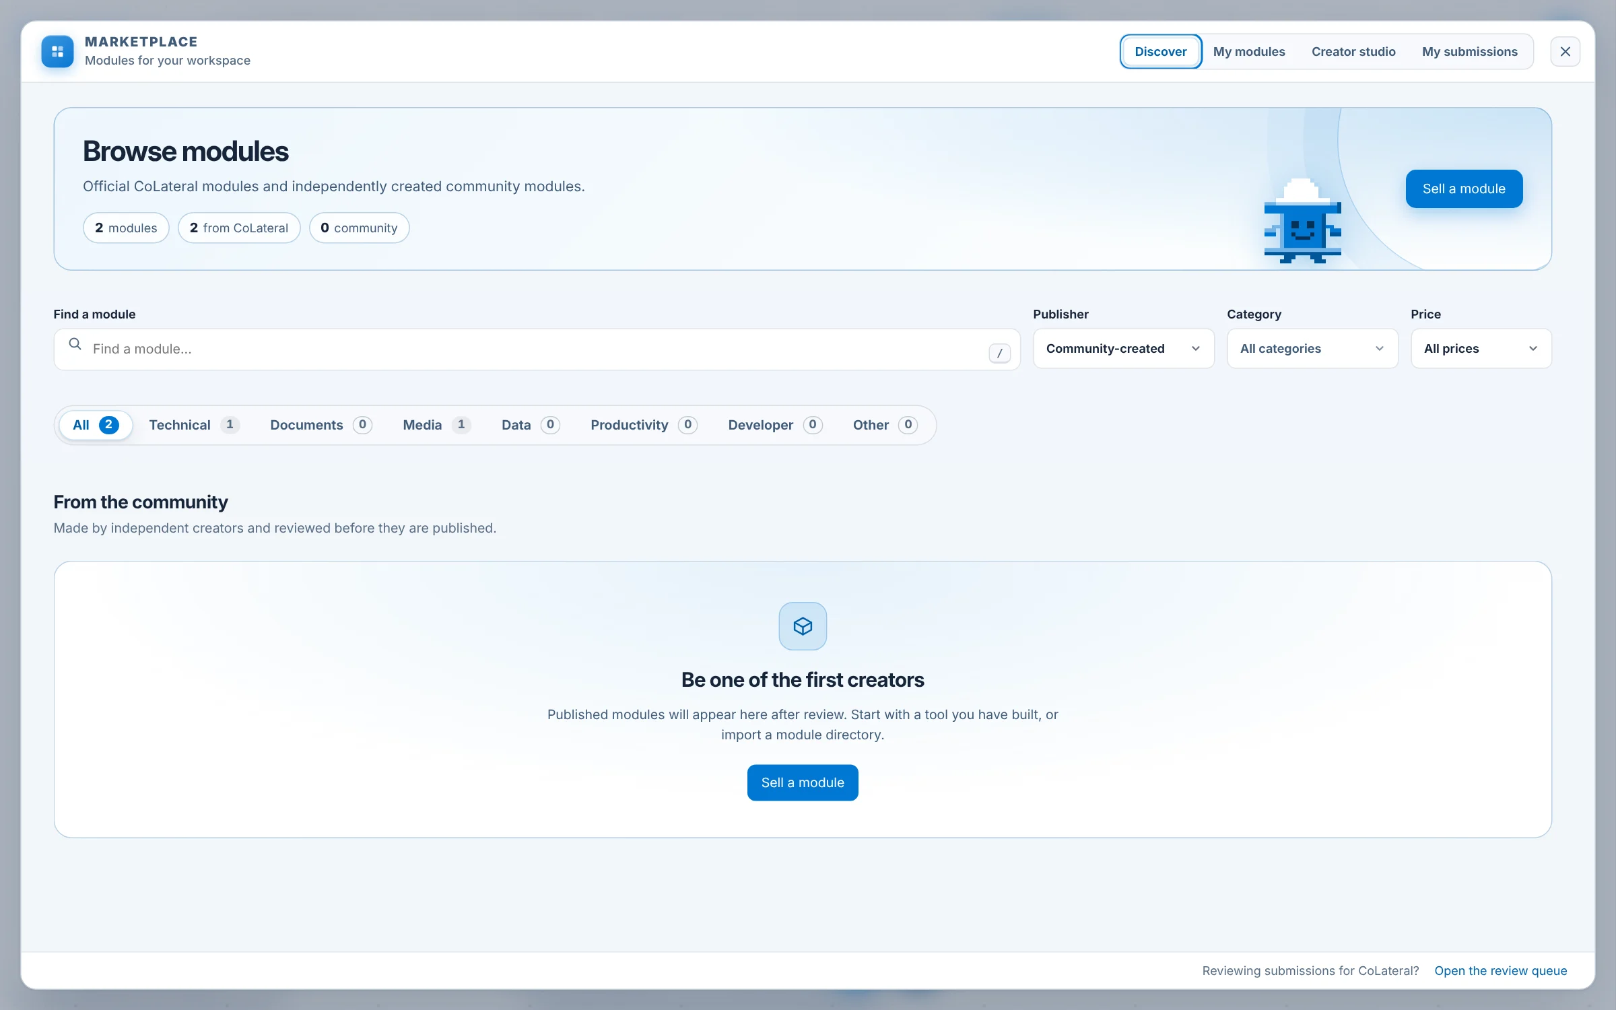Open the review queue link
This screenshot has height=1010, width=1616.
pos(1500,970)
